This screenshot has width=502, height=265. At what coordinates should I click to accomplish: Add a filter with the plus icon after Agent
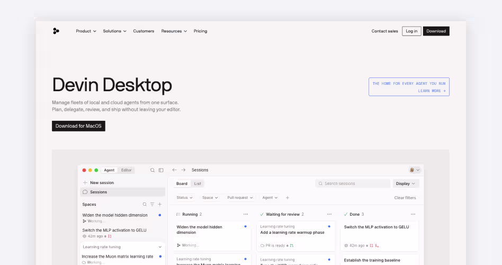[x=288, y=198]
